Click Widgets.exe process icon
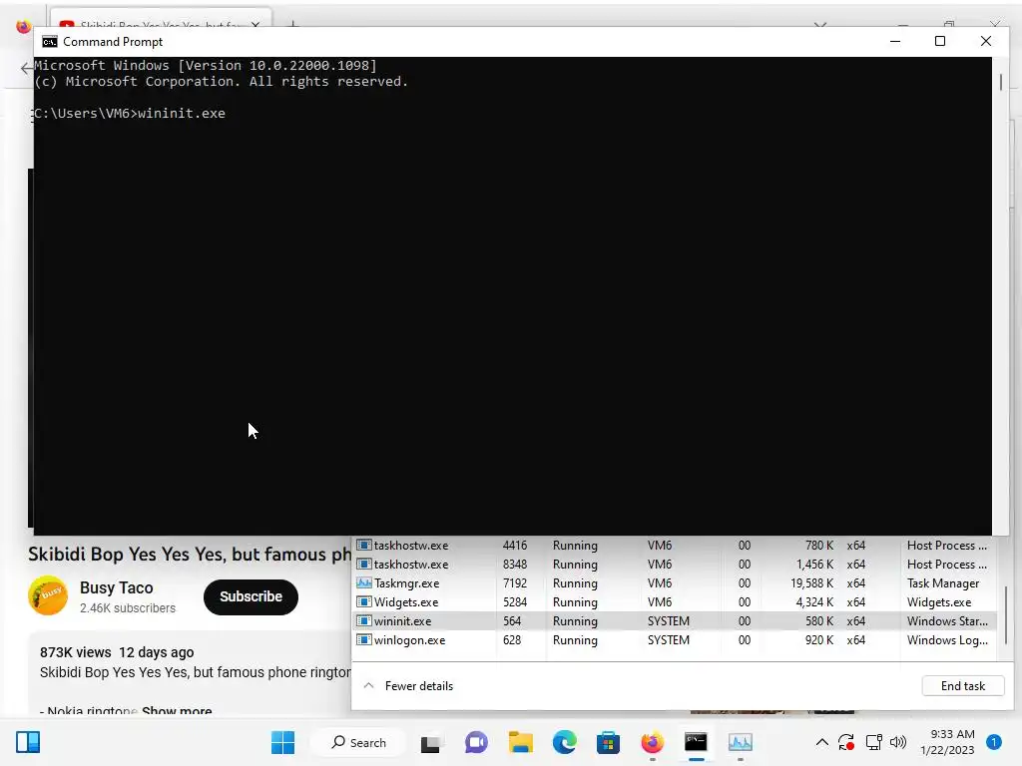 pos(363,601)
